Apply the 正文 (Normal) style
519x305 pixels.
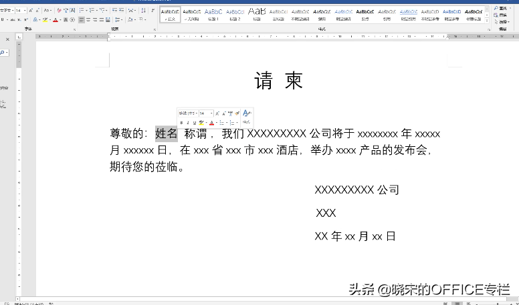pyautogui.click(x=171, y=15)
